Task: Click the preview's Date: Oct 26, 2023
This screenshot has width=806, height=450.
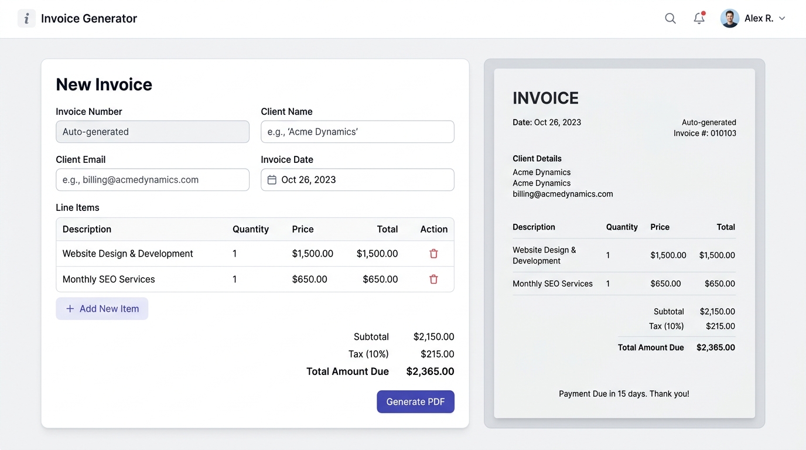Action: pos(547,122)
